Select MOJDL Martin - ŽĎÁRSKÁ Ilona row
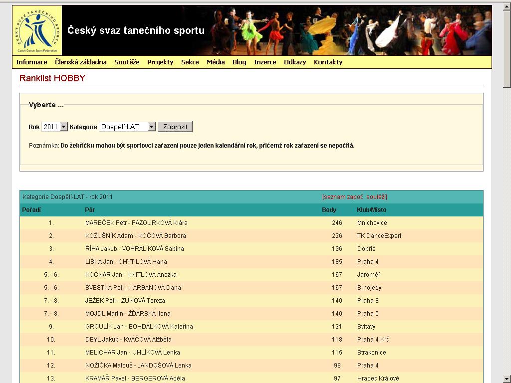 click(x=252, y=314)
